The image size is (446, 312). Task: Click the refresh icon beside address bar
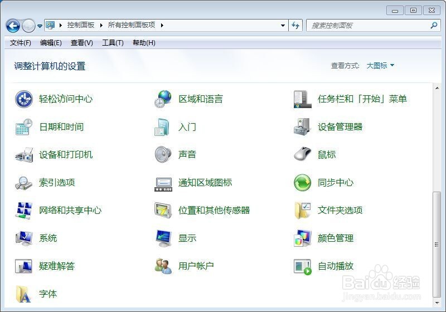tap(295, 25)
